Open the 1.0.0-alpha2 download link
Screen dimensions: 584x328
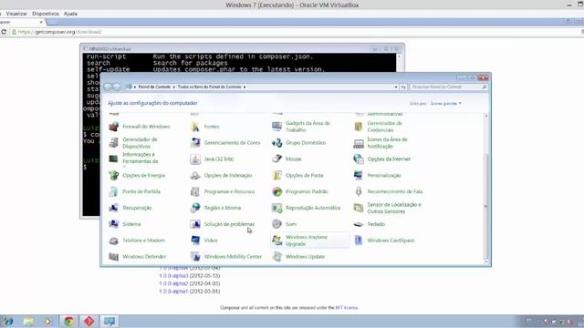(x=173, y=283)
